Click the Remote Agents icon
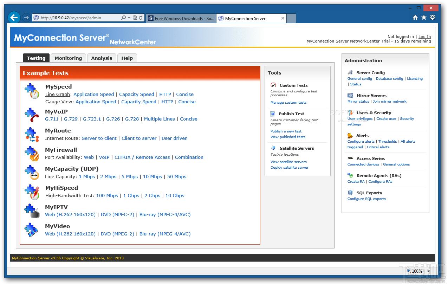Screen dimensions: 448x285 click(x=350, y=175)
